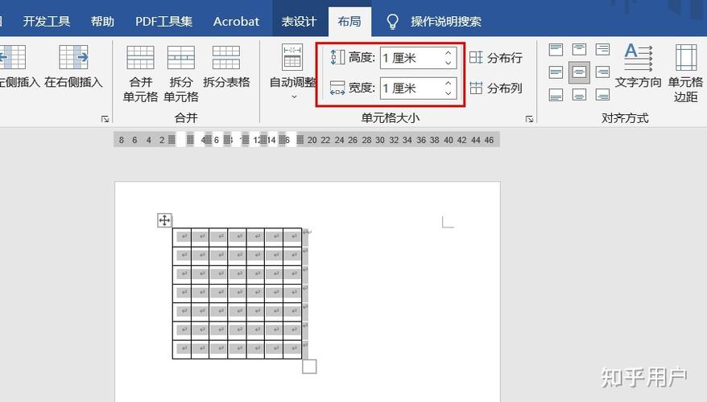Switch to 表设计 (Table Design) tab

point(299,21)
